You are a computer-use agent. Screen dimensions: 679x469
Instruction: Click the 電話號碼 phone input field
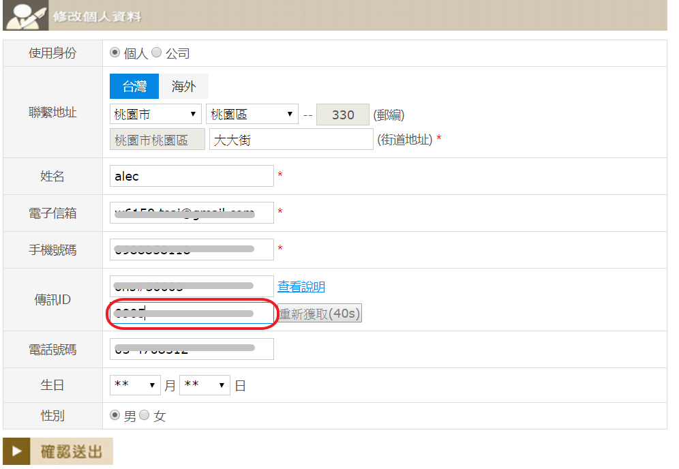(192, 349)
